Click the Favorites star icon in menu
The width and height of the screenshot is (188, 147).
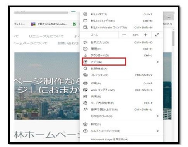pos(85,42)
